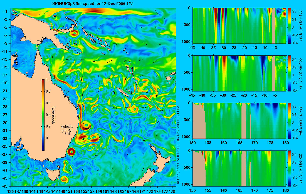Viewport: 306px width, 194px height.
Task: Select the "0.5 m/s" velocity scale text
Action: [67, 131]
